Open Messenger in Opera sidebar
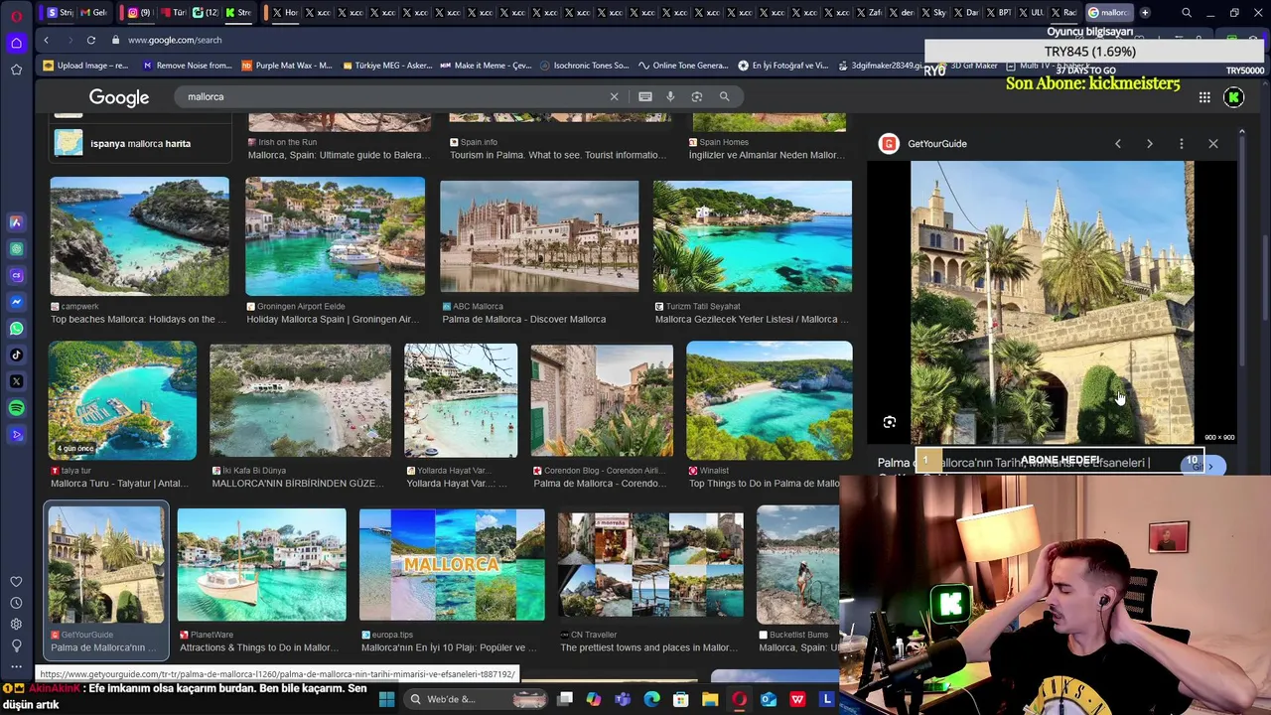This screenshot has height=715, width=1271. pos(16,302)
